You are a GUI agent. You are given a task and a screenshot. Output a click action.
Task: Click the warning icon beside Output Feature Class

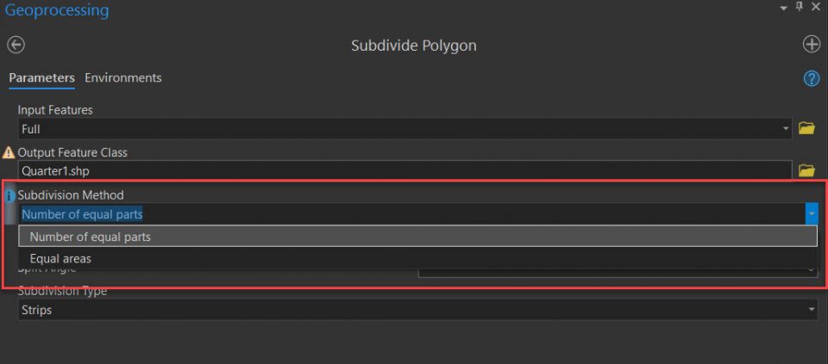pos(9,152)
